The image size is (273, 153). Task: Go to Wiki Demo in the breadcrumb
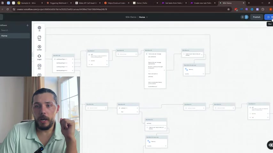131,17
